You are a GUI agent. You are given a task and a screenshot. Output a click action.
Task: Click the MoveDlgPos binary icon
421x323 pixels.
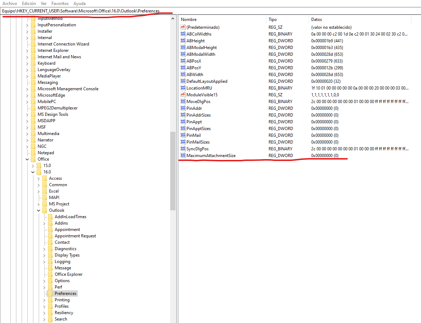tap(183, 101)
